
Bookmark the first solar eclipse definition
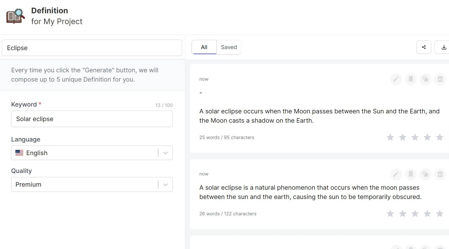pos(411,79)
